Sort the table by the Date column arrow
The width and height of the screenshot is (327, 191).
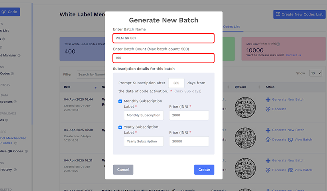[95, 87]
